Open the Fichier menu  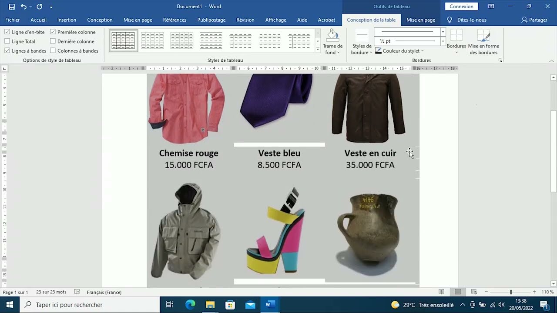13,20
